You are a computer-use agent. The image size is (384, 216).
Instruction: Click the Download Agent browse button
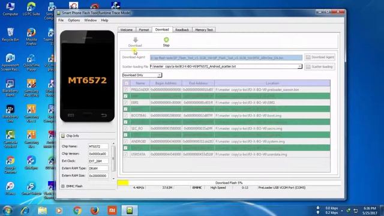(x=320, y=58)
